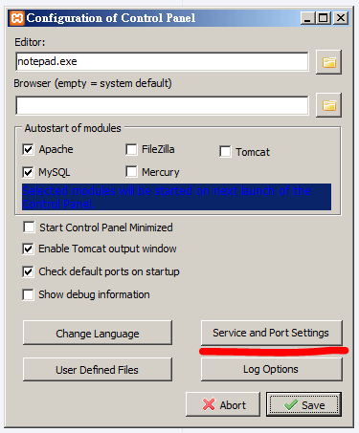Open Service and Port Settings
The image size is (359, 433).
272,333
